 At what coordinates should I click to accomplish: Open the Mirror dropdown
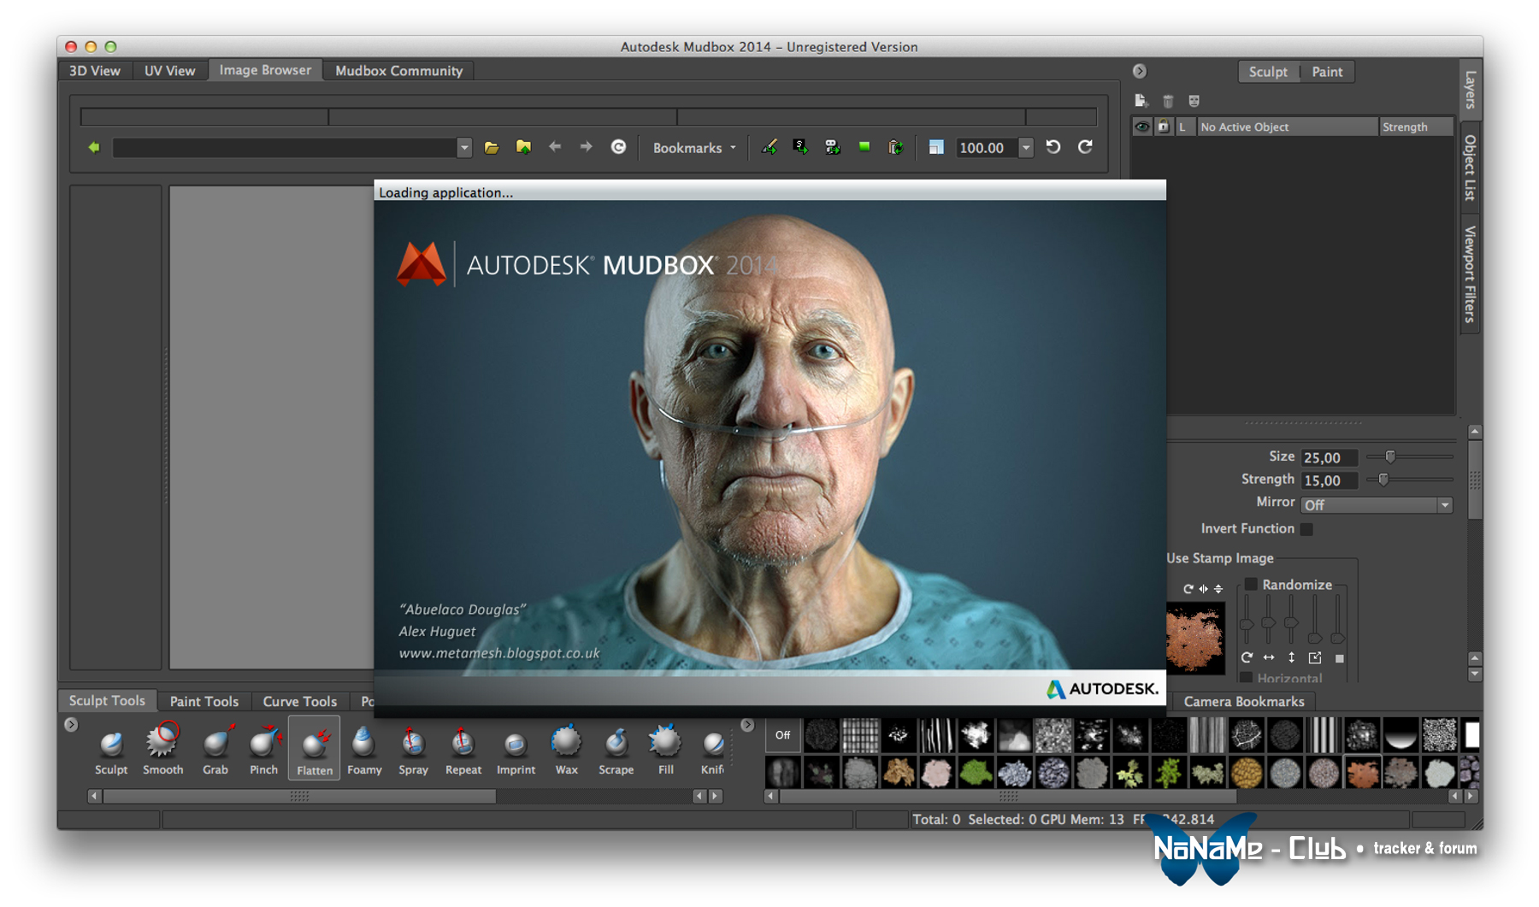pyautogui.click(x=1376, y=505)
